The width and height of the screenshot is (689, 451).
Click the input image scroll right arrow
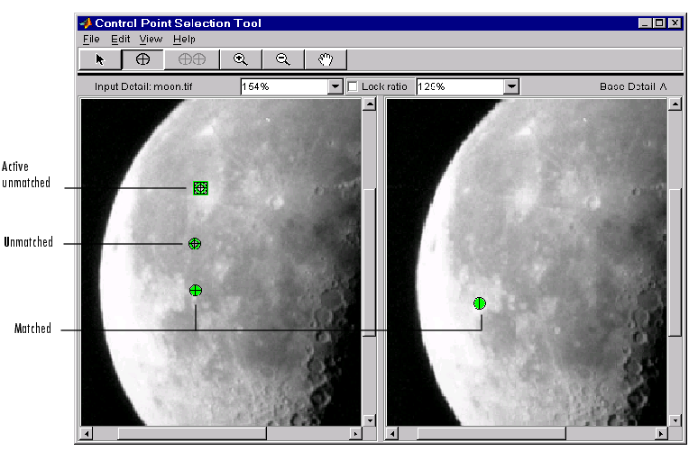[355, 434]
